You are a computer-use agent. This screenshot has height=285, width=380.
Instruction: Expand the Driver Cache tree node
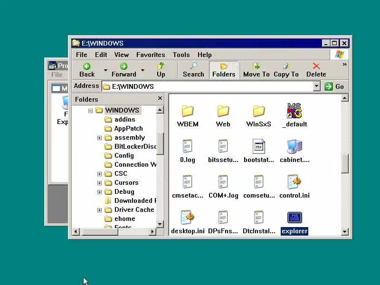(x=99, y=210)
